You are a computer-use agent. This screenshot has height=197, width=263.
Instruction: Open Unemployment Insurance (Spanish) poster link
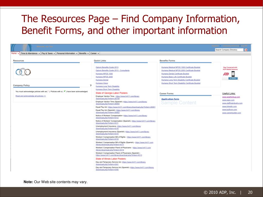tap(137, 132)
